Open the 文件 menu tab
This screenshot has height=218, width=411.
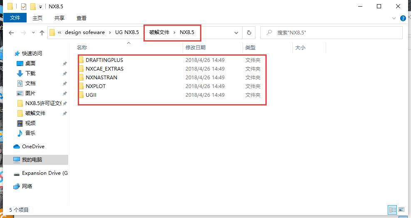tap(15, 17)
